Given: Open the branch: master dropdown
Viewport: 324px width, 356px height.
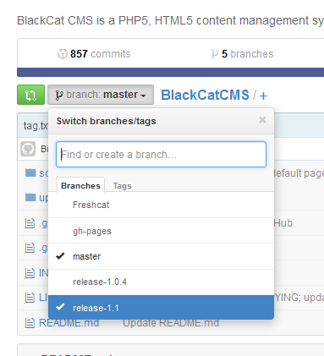Looking at the screenshot, I should click(x=101, y=95).
